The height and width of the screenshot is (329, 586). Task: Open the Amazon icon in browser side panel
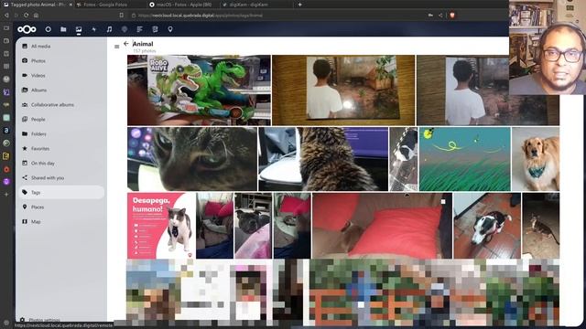point(6,130)
